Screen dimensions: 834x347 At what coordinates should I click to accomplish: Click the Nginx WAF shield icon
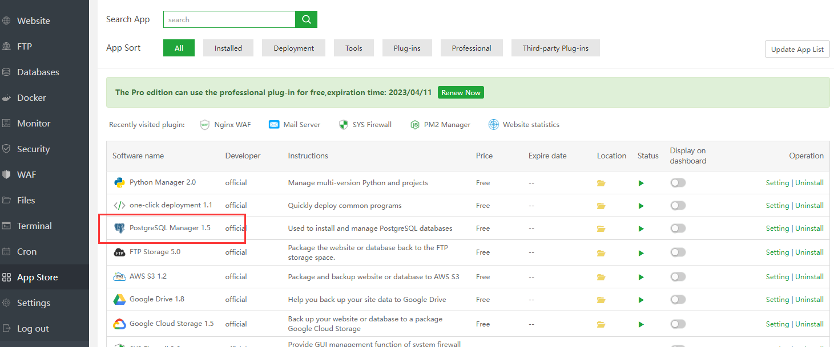tap(205, 125)
